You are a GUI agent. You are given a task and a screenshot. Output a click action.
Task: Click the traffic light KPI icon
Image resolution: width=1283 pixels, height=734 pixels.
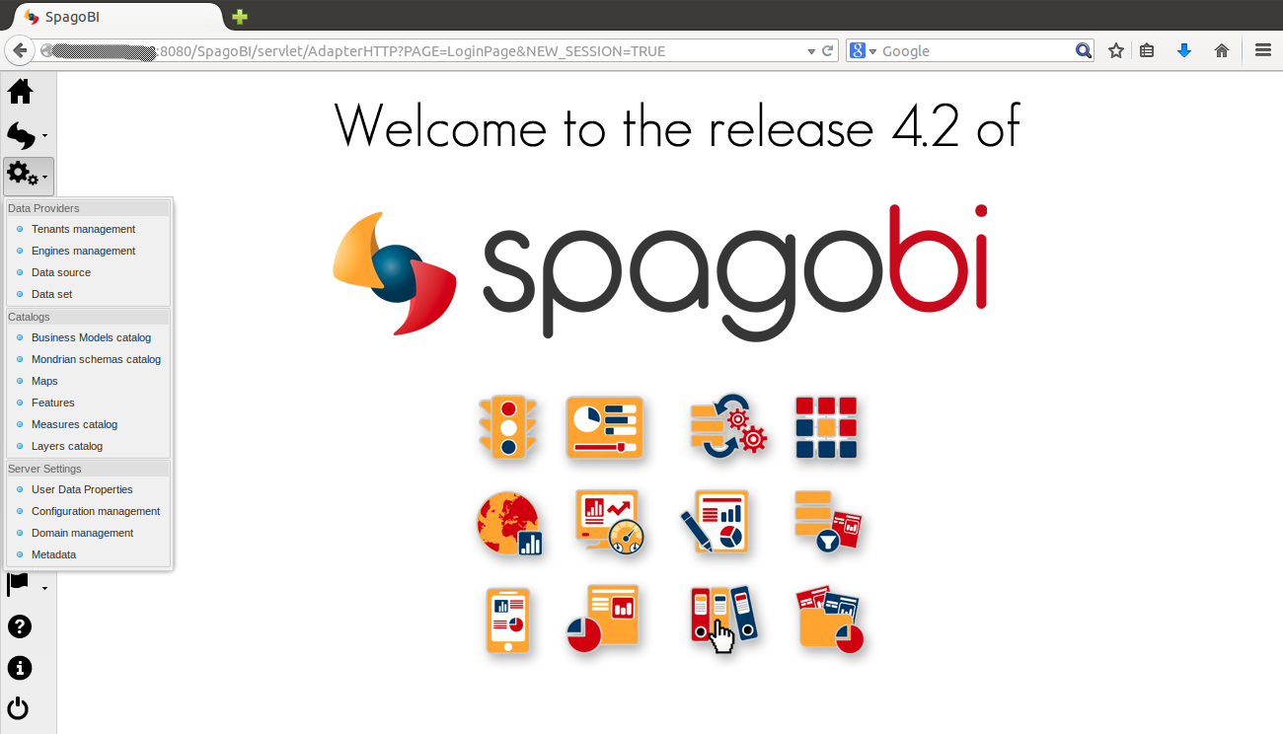(x=508, y=427)
